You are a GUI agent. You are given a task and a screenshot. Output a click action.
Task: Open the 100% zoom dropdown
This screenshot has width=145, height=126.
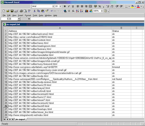point(102,11)
